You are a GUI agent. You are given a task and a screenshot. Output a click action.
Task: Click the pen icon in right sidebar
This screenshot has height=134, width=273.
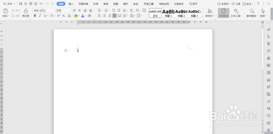click(269, 29)
